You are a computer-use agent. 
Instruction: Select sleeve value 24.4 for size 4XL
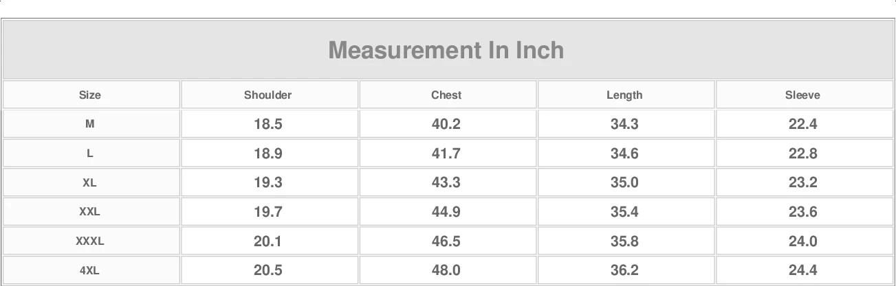[x=803, y=271]
